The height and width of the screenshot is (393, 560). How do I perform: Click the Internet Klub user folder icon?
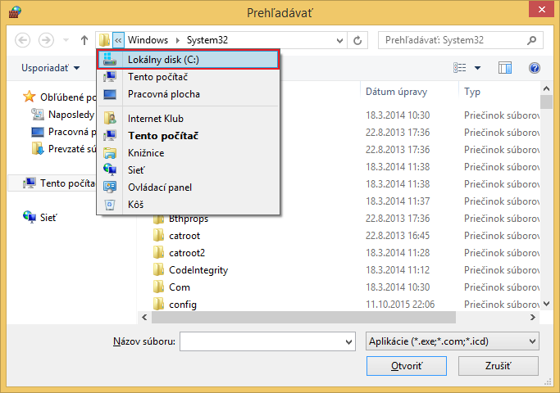pos(110,118)
